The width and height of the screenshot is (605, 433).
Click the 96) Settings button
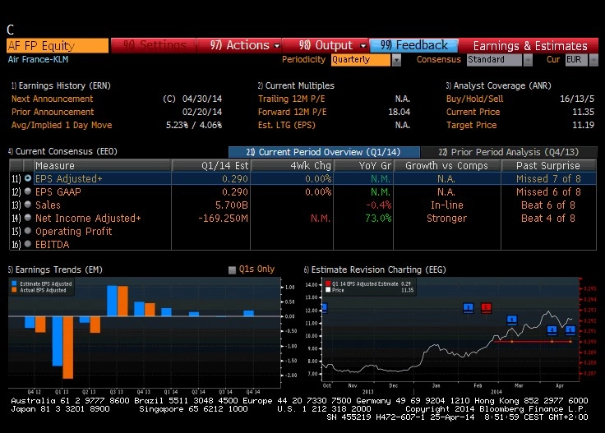[x=154, y=45]
